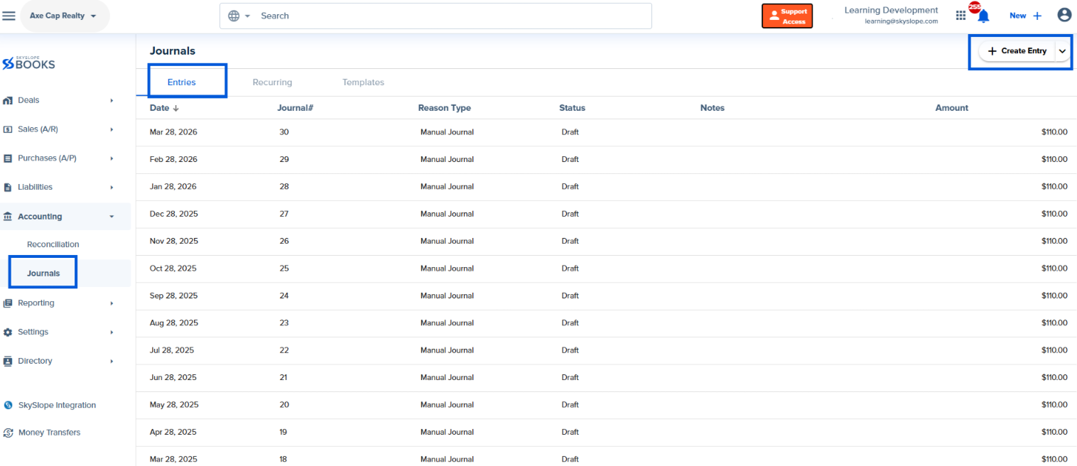This screenshot has height=466, width=1077.
Task: Click the Directory contact icon
Action: click(8, 361)
